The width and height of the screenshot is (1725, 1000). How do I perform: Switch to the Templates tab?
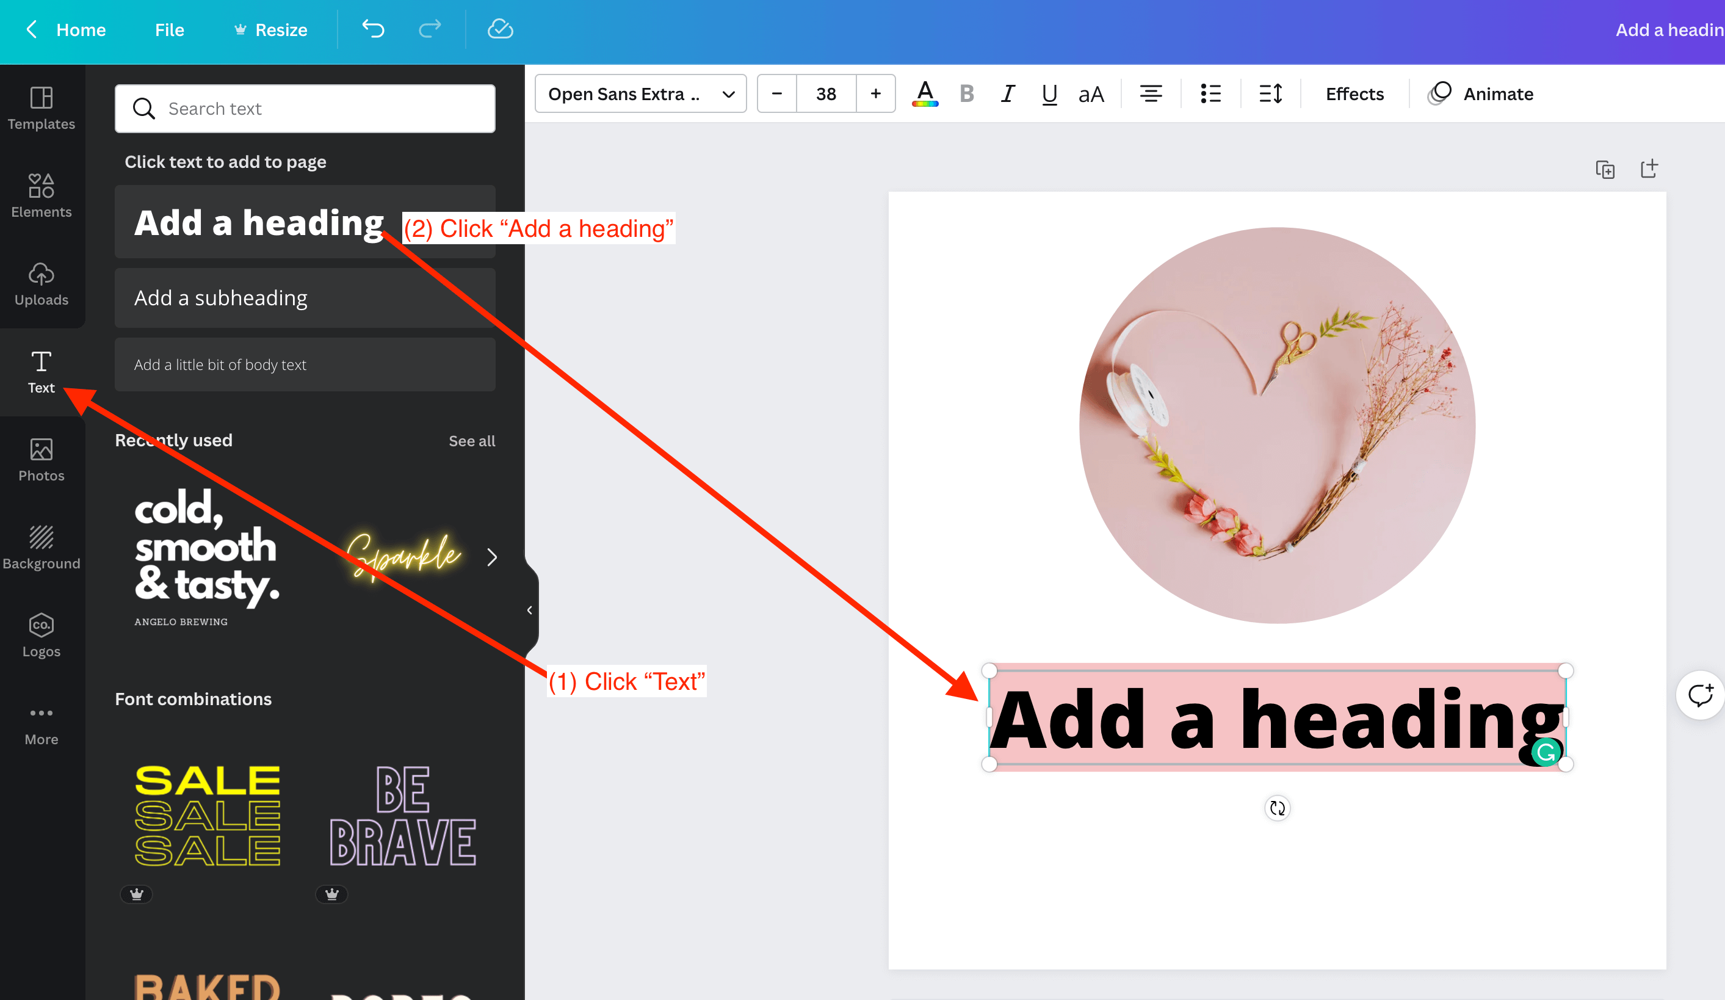click(41, 107)
